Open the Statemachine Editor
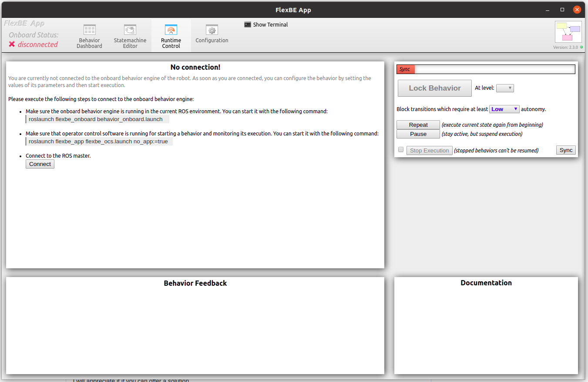Image resolution: width=588 pixels, height=382 pixels. click(130, 35)
